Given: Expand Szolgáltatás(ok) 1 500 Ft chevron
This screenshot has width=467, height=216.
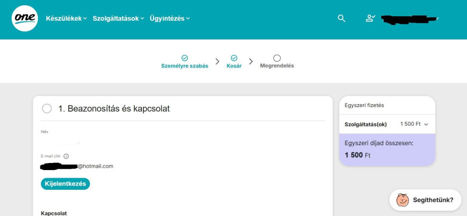Looking at the screenshot, I should [x=426, y=124].
